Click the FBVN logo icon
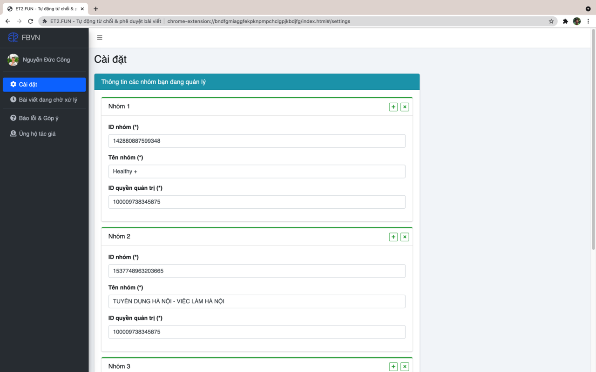596x372 pixels. [x=13, y=37]
